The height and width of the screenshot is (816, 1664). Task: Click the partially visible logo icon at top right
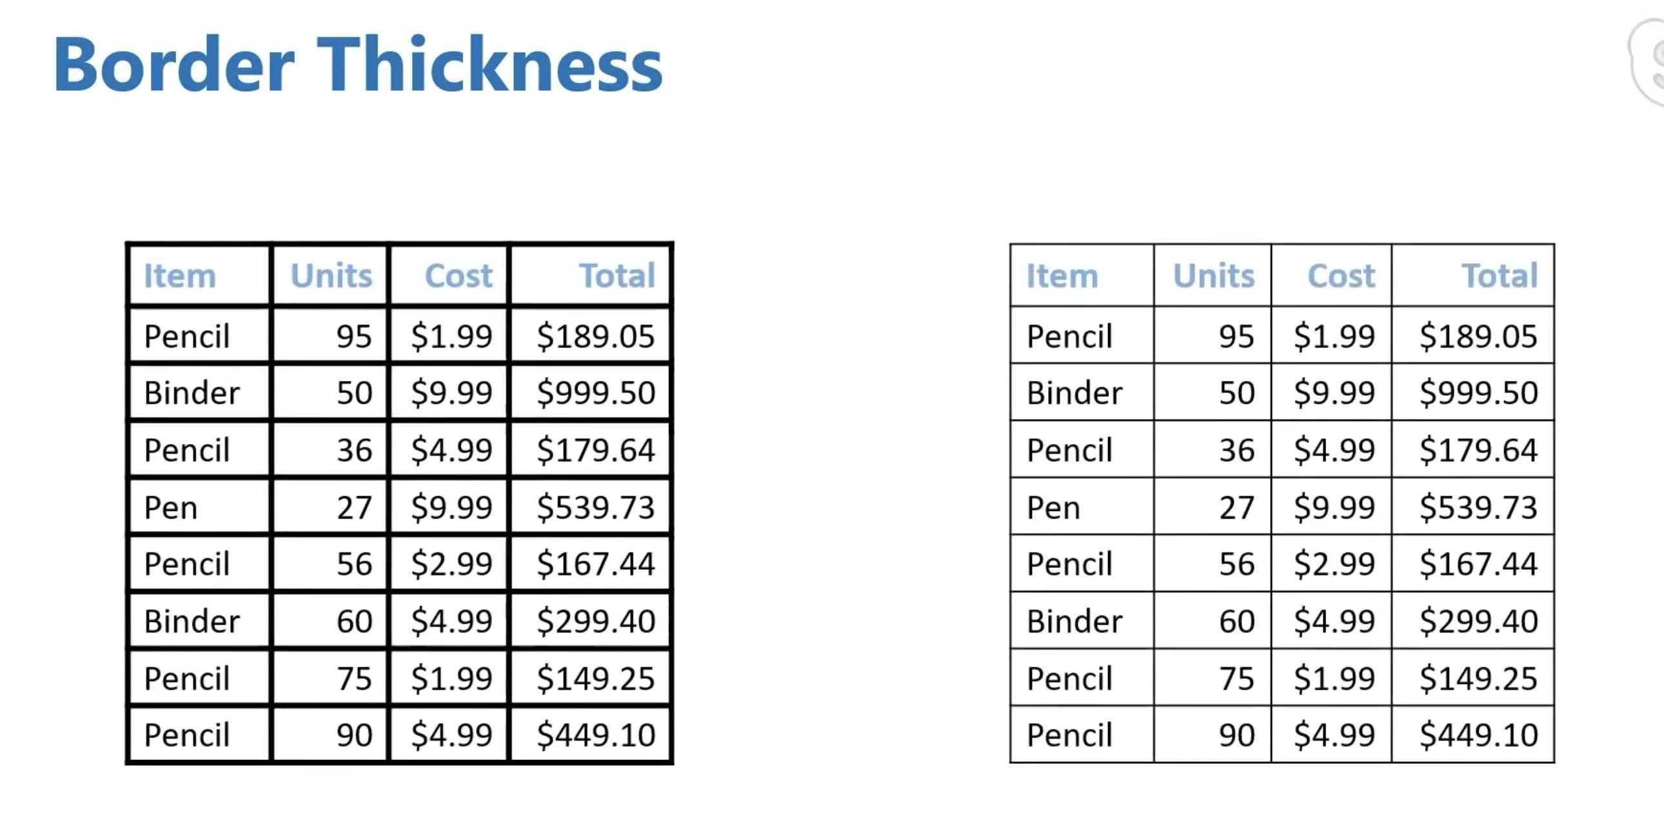click(1649, 61)
